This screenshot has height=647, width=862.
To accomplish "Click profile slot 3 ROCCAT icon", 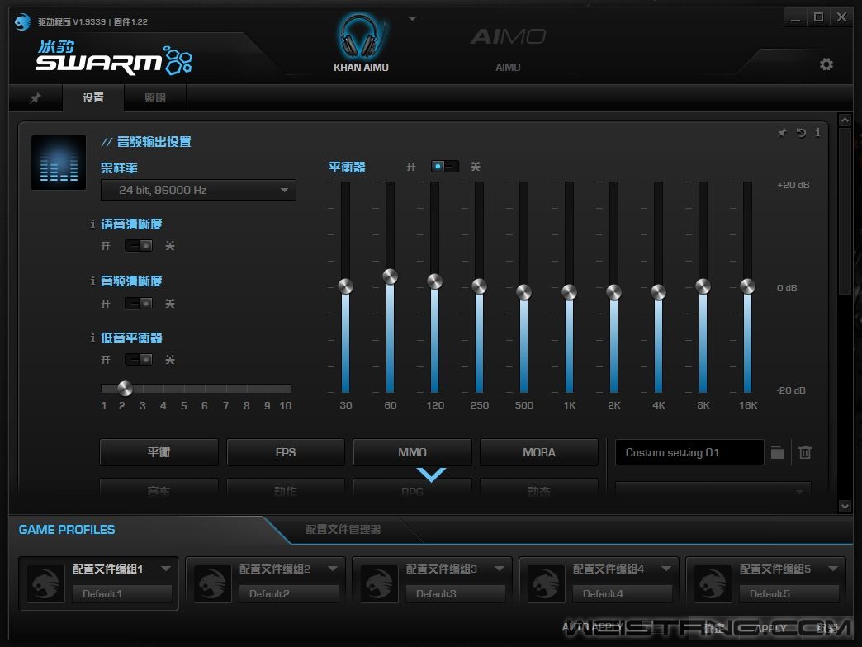I will tap(379, 583).
